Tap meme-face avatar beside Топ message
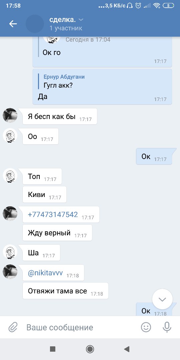The width and height of the screenshot is (180, 360). click(10, 176)
